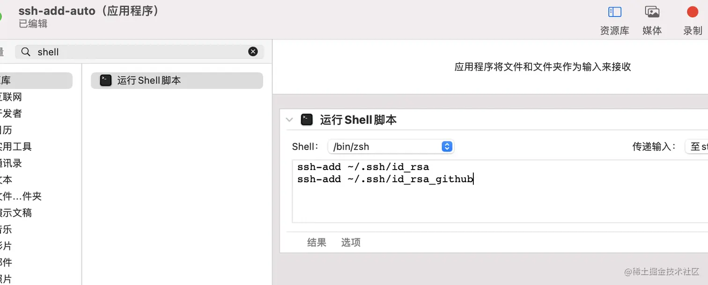
Task: Click terminal icon beside 运行Shell脚本 in results
Action: (x=106, y=80)
